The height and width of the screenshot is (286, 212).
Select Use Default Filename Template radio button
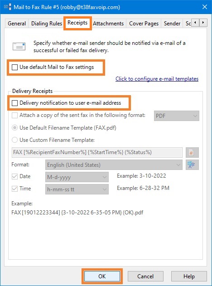click(x=14, y=128)
